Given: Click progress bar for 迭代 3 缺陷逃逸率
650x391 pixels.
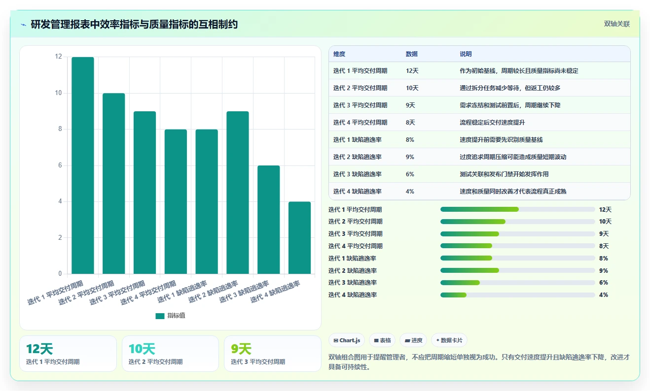Looking at the screenshot, I should click(x=518, y=283).
